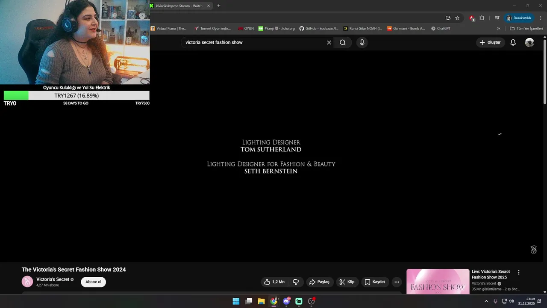The image size is (547, 308).
Task: Like the video showing 1,2 Mn
Action: click(275, 282)
